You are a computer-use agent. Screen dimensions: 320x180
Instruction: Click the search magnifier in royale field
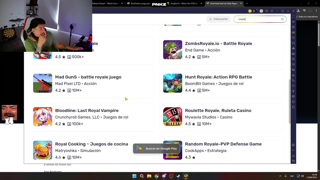click(x=282, y=19)
